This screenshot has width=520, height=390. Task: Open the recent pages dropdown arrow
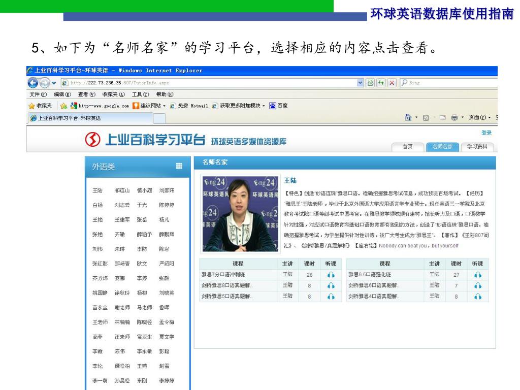(x=54, y=83)
